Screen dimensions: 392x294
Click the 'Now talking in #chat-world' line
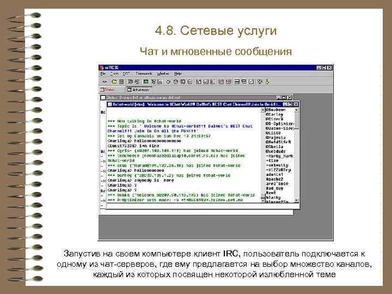pos(144,121)
